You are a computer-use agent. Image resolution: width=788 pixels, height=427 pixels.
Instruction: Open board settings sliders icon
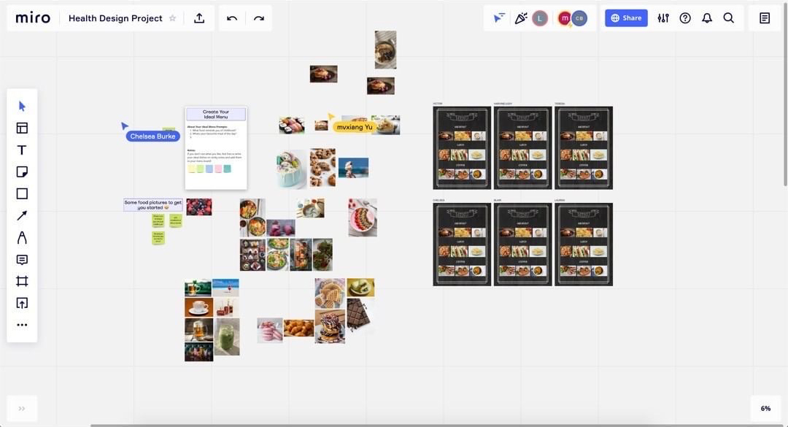pos(663,18)
